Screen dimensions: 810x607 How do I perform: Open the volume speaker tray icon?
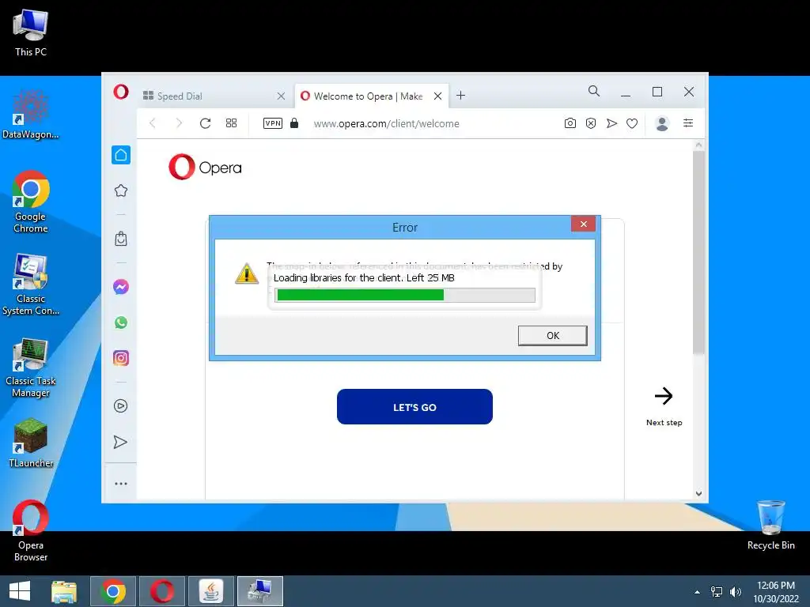click(x=735, y=592)
